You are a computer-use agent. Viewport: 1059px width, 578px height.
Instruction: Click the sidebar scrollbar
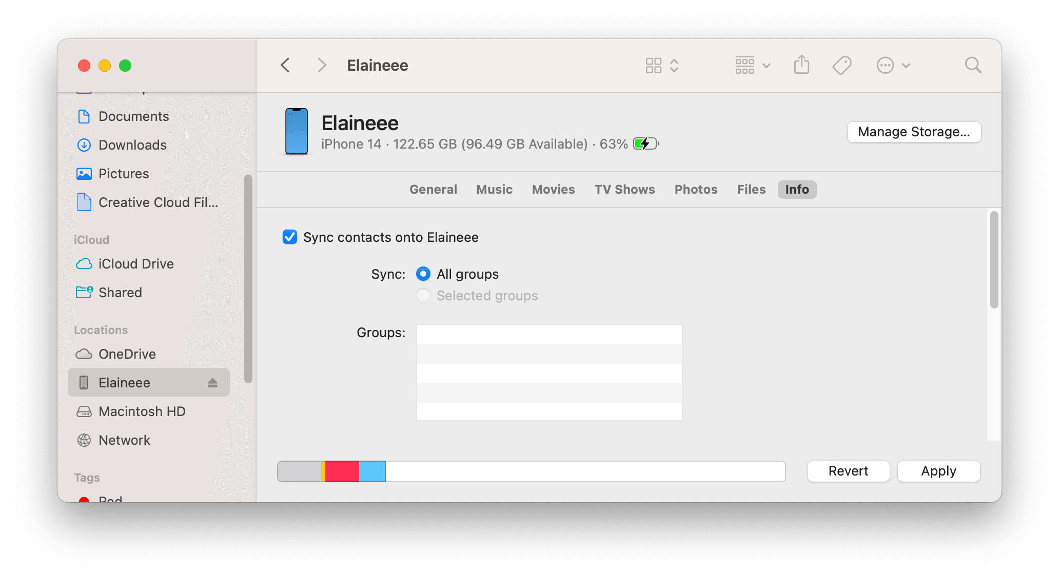248,279
